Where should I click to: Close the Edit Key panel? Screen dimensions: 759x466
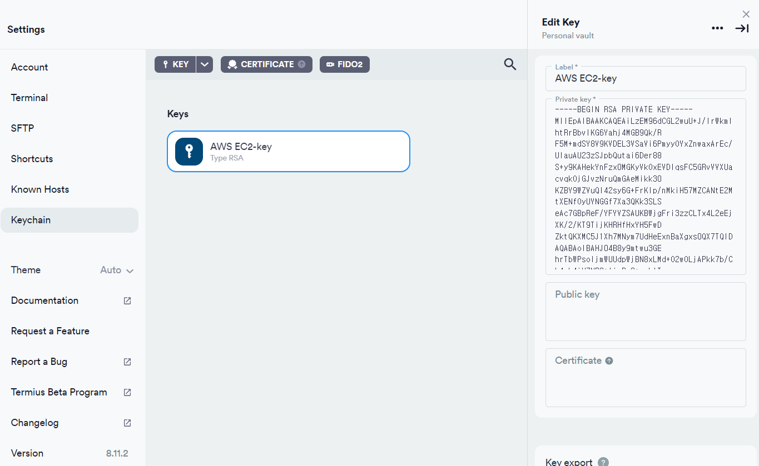(746, 14)
